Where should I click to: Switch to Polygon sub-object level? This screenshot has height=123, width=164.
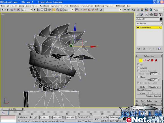(152, 60)
